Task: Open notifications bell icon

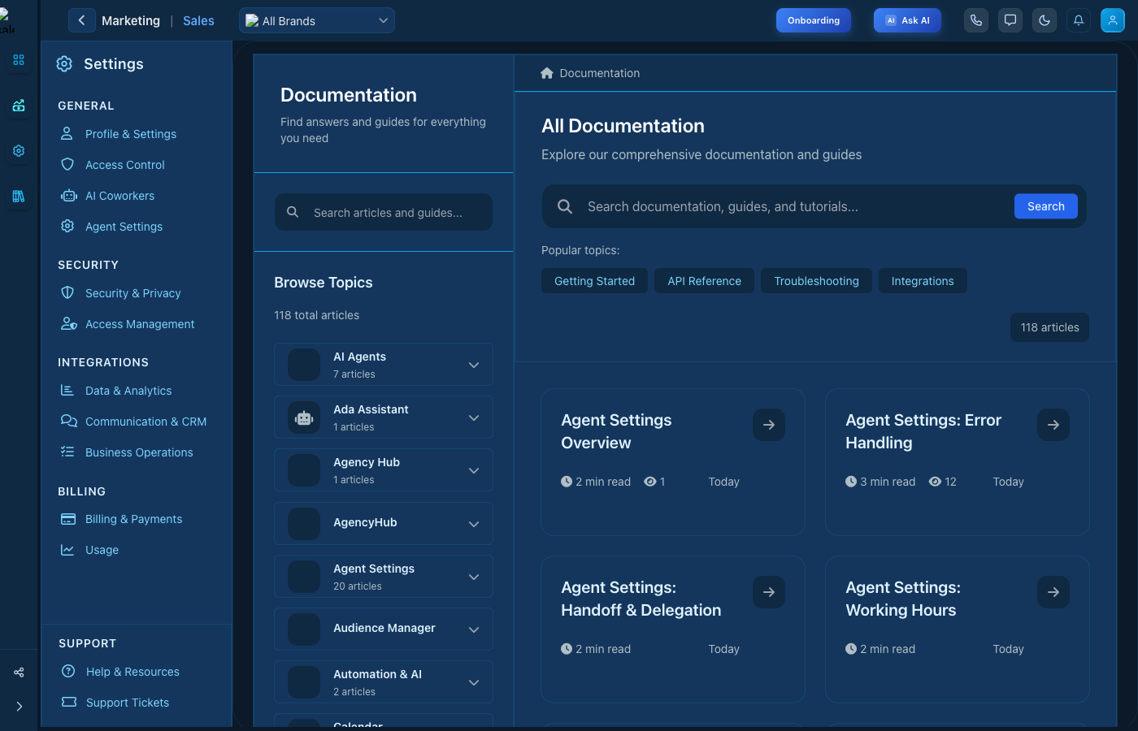Action: point(1079,20)
